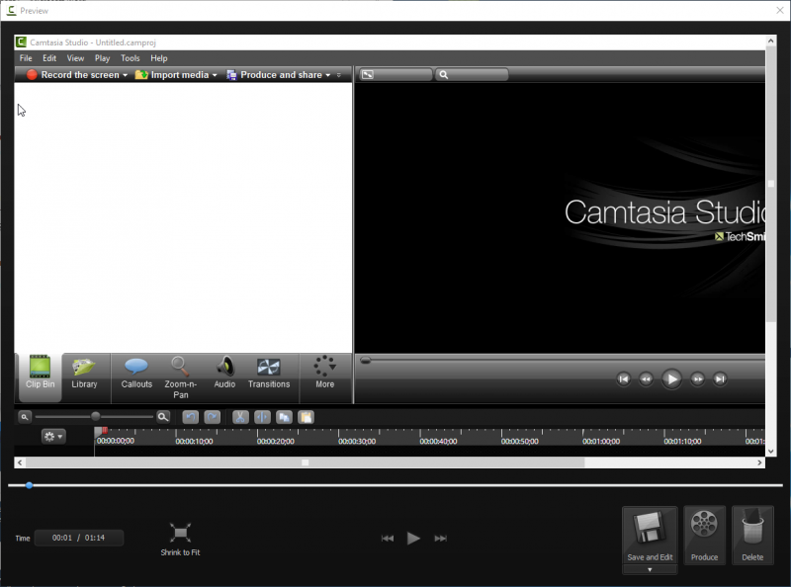Click the Preview window Play button
This screenshot has height=587, width=791.
click(x=413, y=538)
